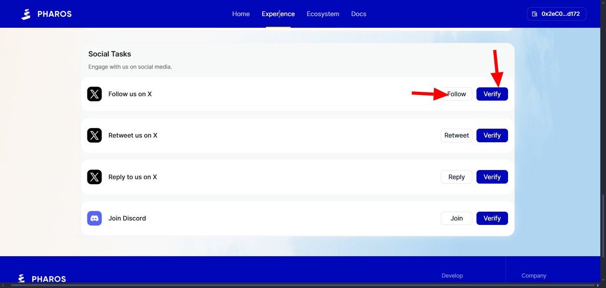The image size is (606, 288).
Task: Open the Home nav item
Action: coord(241,14)
